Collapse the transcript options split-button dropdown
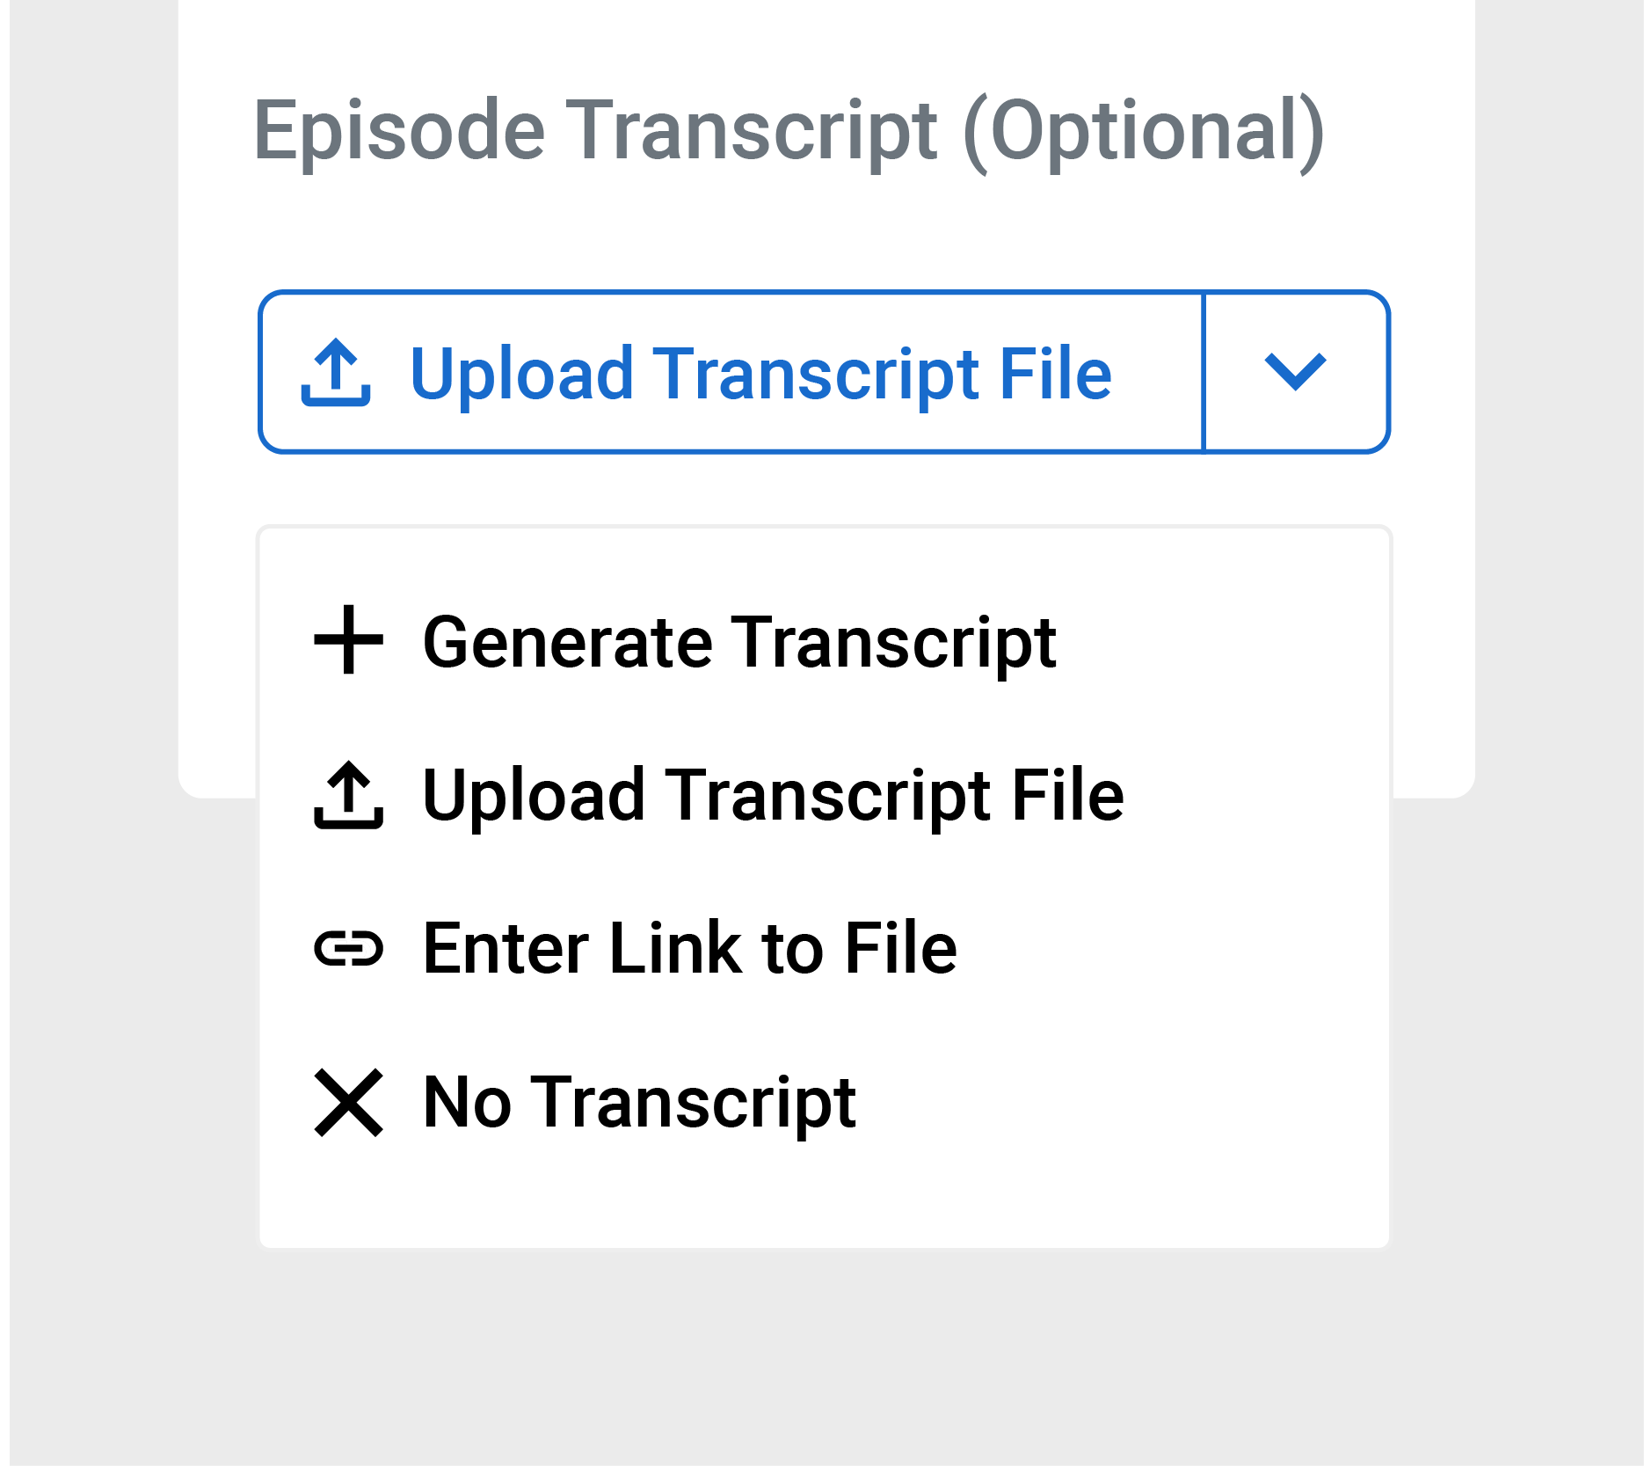This screenshot has width=1644, height=1466. [x=1297, y=372]
